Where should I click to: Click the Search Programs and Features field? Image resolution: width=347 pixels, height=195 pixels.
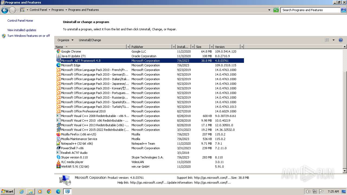coord(310,10)
